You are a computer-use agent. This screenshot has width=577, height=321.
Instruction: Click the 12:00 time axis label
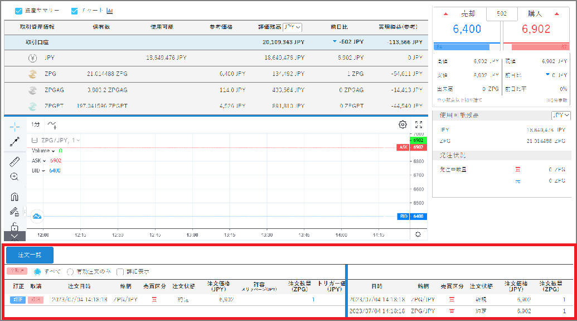click(43, 235)
